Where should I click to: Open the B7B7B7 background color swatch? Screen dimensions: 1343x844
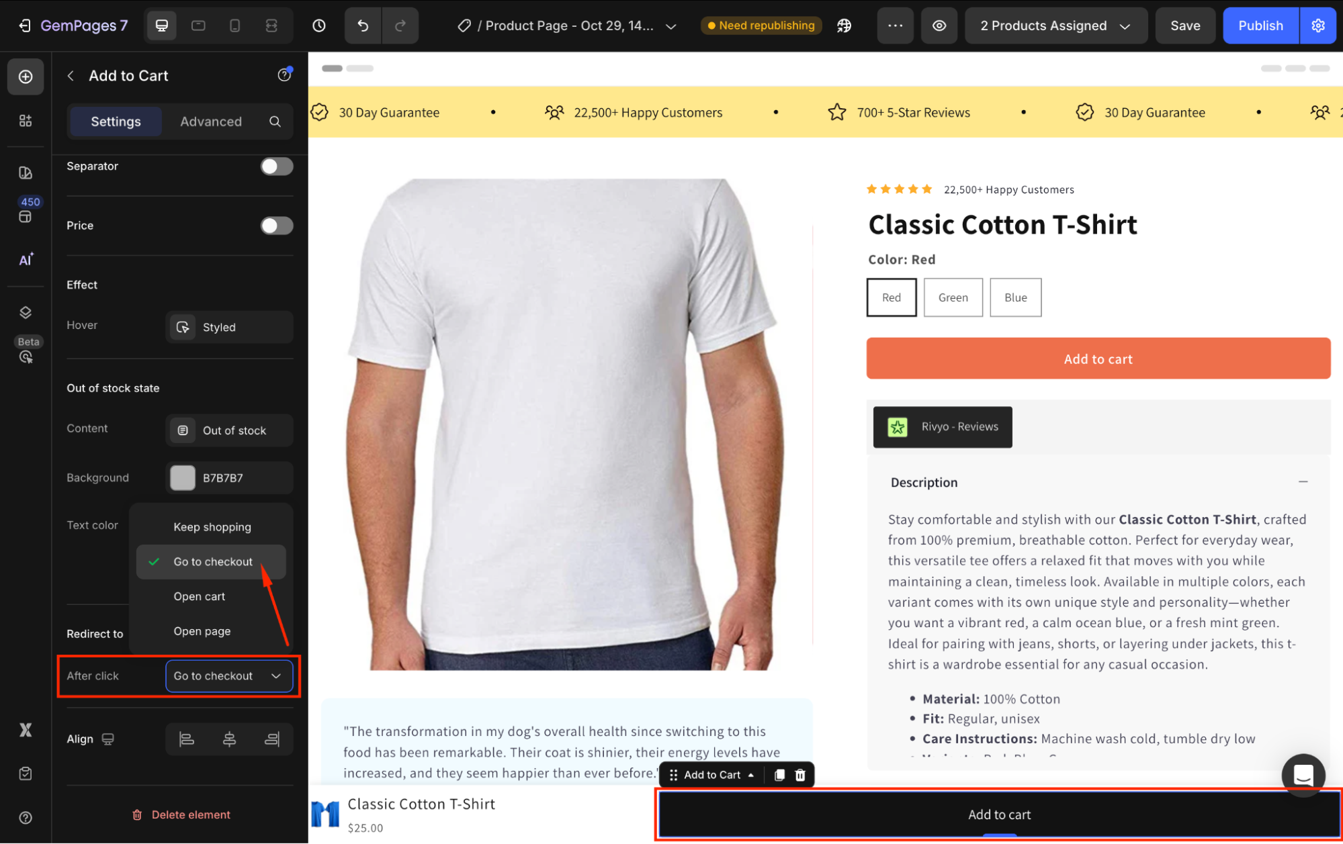coord(183,478)
